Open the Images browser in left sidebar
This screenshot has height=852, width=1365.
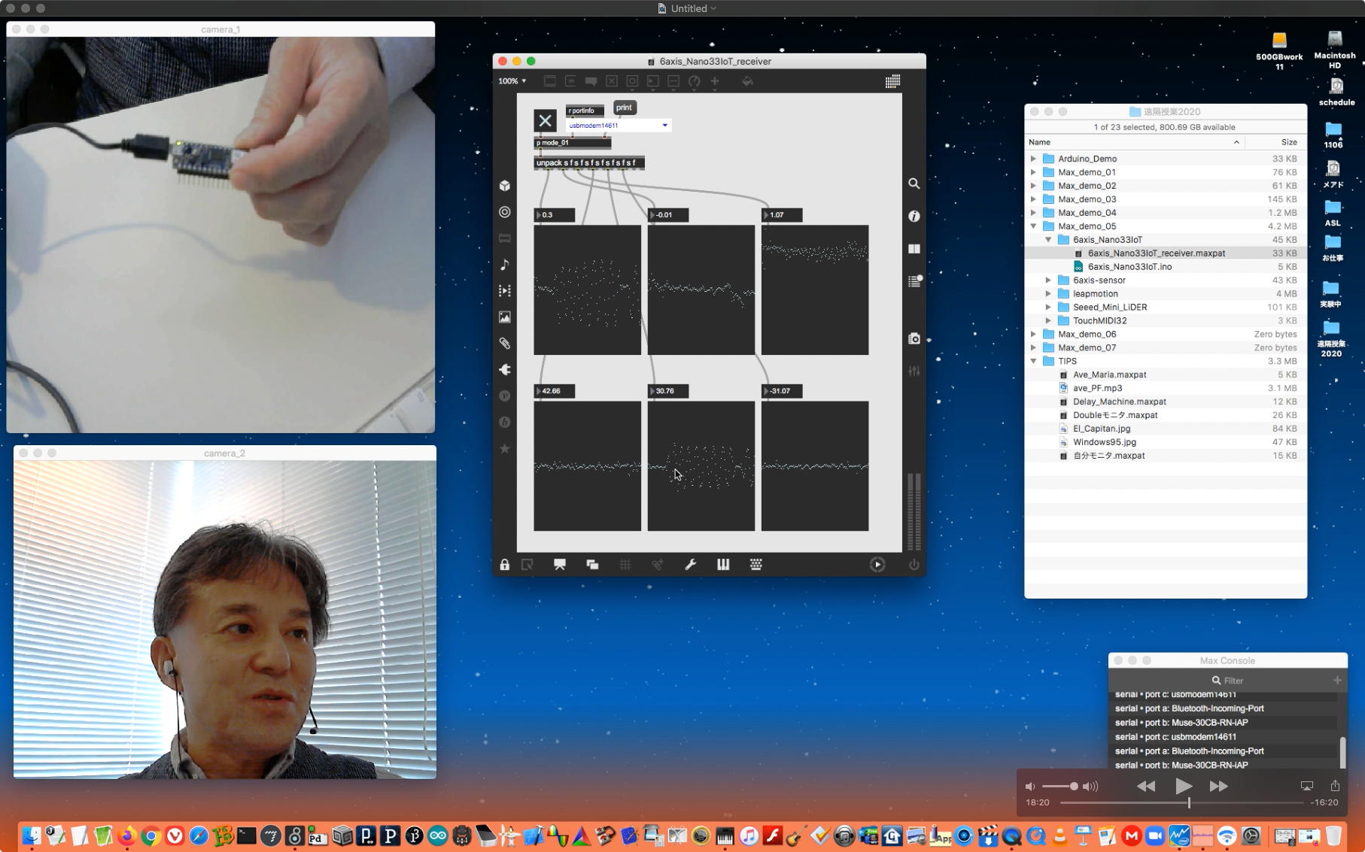[x=504, y=317]
